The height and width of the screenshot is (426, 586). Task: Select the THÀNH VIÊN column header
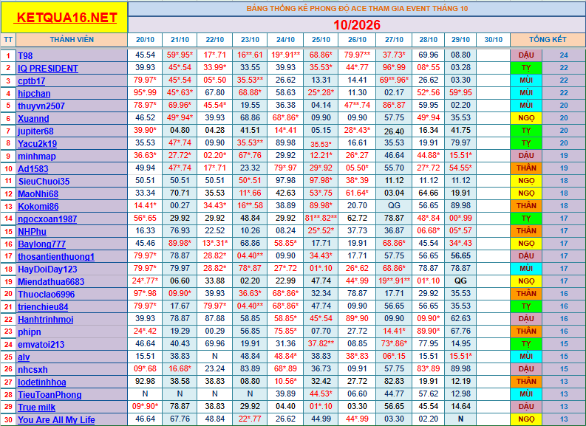72,40
